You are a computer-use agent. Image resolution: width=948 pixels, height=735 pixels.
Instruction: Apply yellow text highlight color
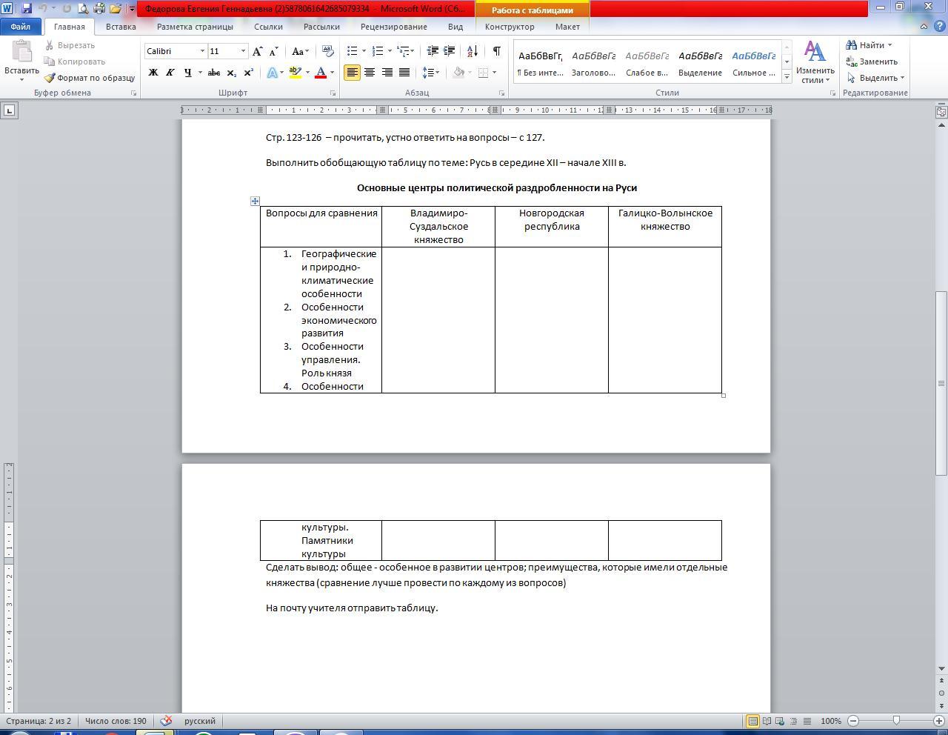tap(295, 73)
